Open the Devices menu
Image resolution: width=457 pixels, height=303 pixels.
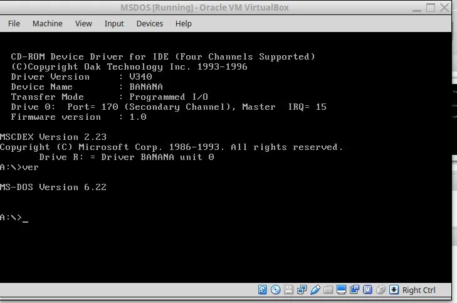tap(150, 24)
